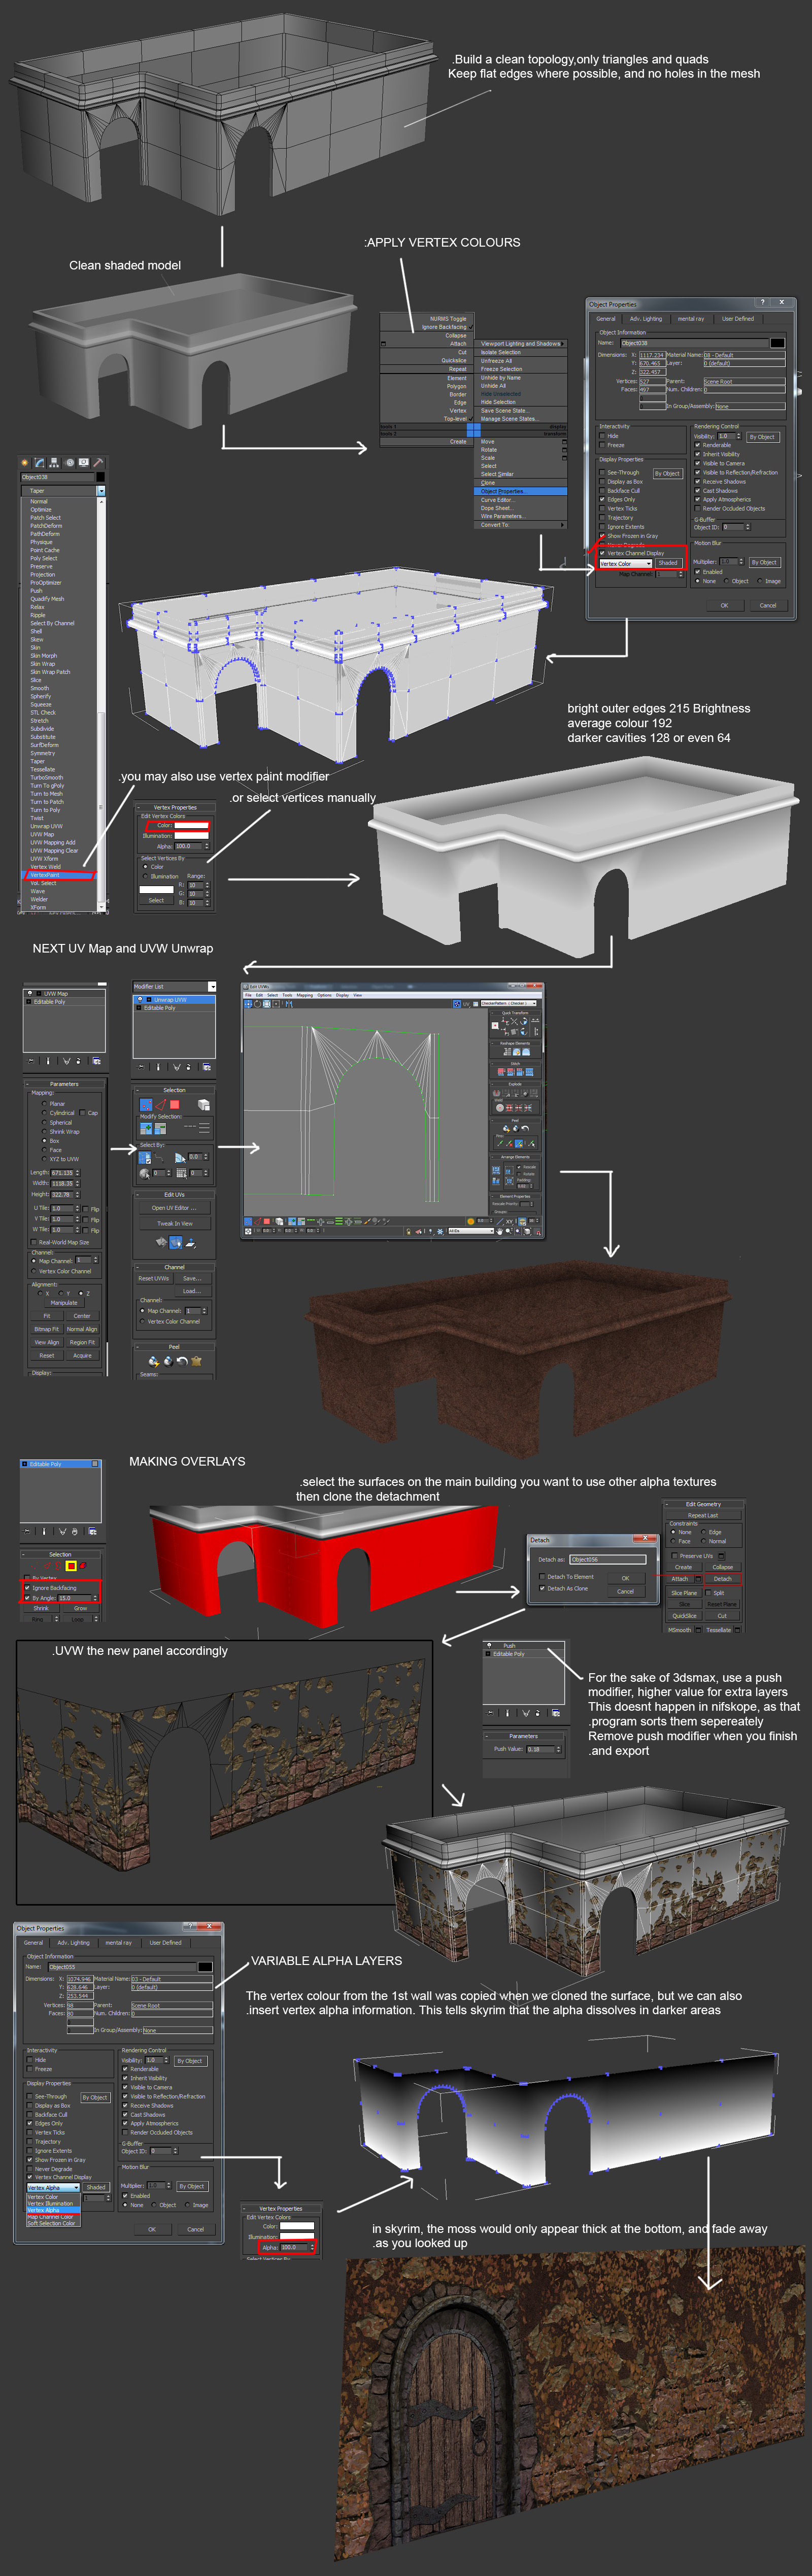Enable the Real-World Map Size checkbox
The image size is (812, 2576).
(x=34, y=1242)
